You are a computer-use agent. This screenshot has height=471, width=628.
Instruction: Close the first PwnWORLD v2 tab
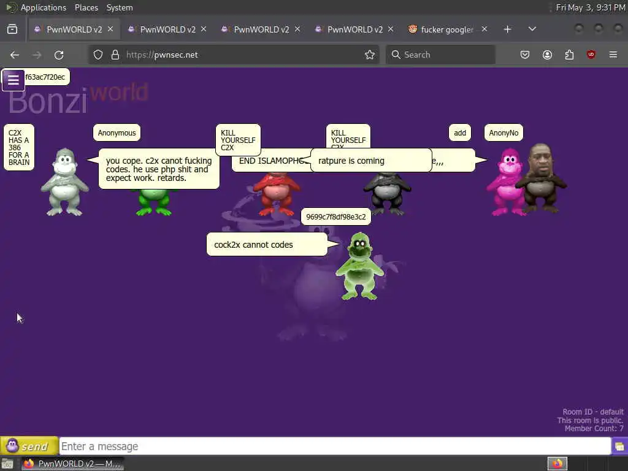coord(110,29)
